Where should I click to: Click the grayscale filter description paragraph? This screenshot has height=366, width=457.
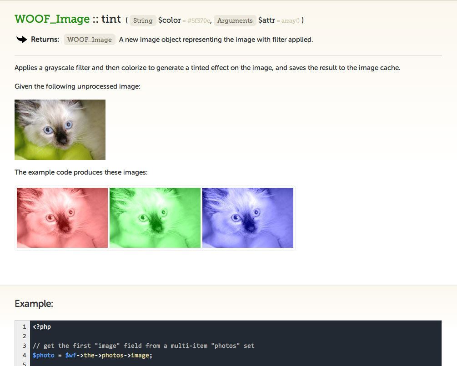click(207, 68)
